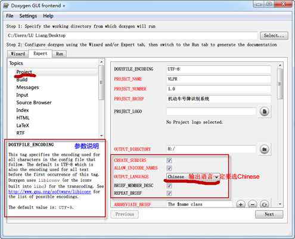Screen dimensions: 295x239
Task: Toggle the REPEAT_BRIEF checkbox
Action: (x=169, y=193)
